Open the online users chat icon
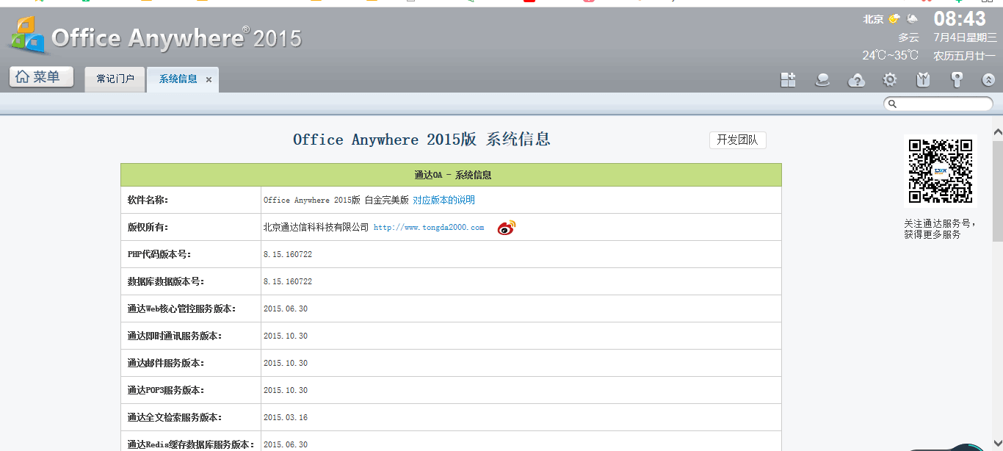1003x451 pixels. pyautogui.click(x=822, y=80)
